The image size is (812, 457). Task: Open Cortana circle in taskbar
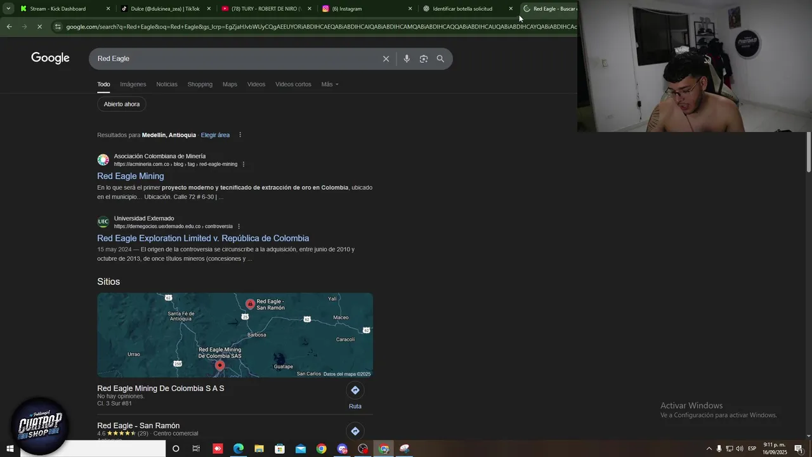tap(176, 449)
